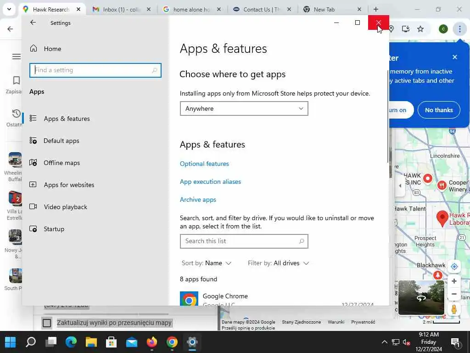Open saved places bookmark in Maps

pyautogui.click(x=16, y=80)
